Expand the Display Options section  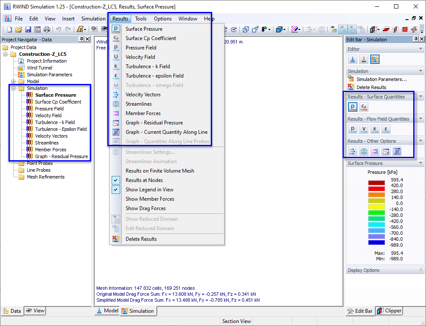point(420,270)
